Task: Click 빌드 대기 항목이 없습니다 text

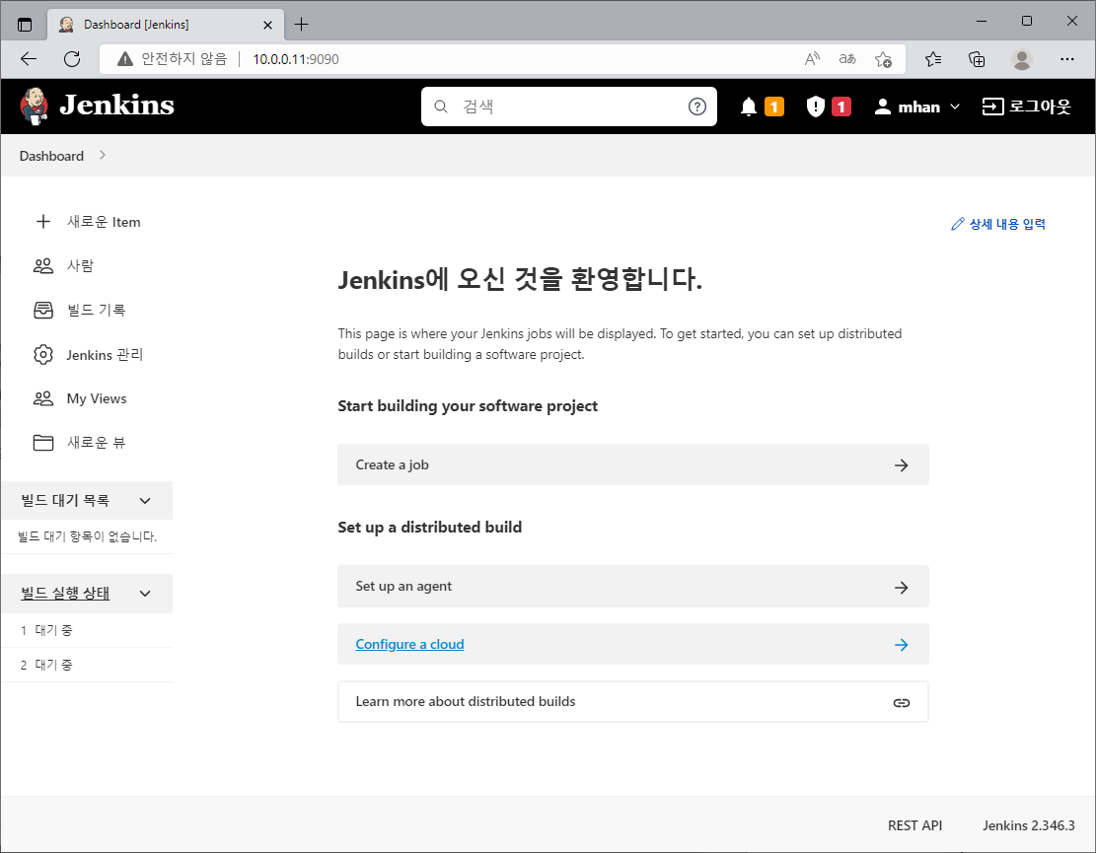Action: [88, 536]
